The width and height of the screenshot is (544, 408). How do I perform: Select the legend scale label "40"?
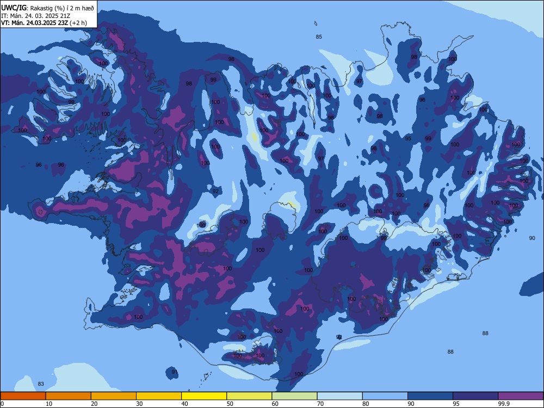[x=184, y=404]
